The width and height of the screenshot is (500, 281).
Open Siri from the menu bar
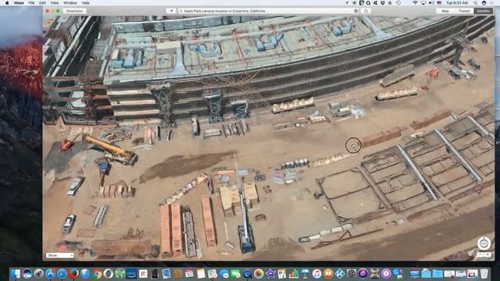click(484, 3)
